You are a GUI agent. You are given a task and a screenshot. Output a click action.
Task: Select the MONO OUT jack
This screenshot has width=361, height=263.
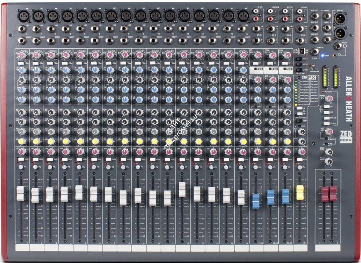326,40
